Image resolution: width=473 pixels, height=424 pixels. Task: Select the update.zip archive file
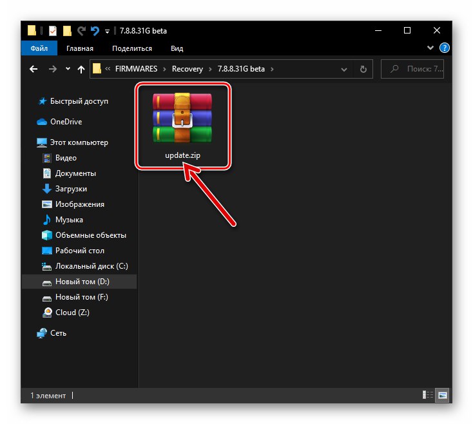182,126
